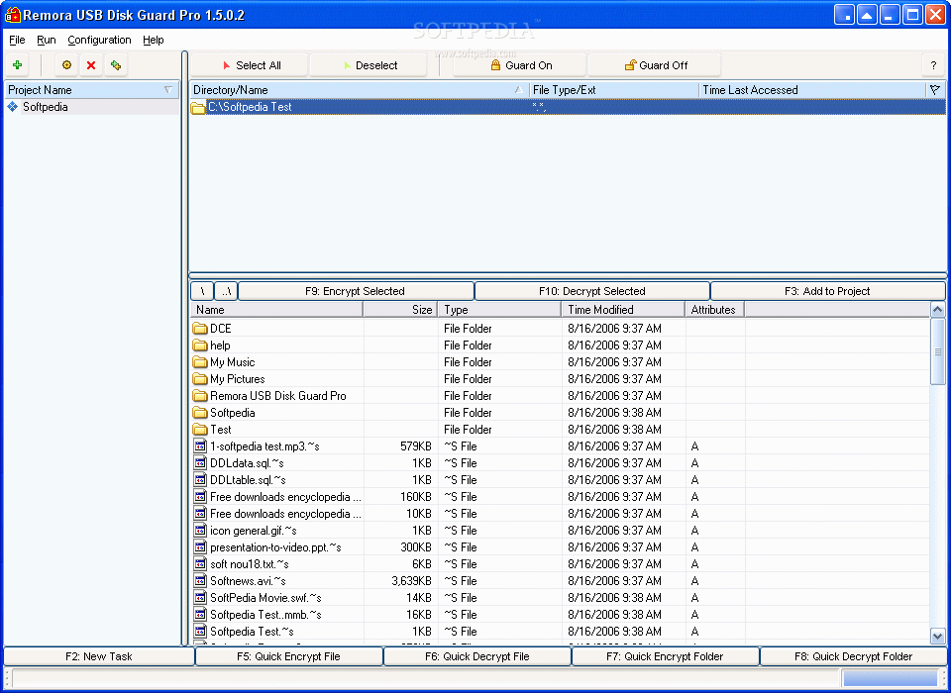Sort the file list by Size column
The height and width of the screenshot is (693, 951).
(400, 310)
